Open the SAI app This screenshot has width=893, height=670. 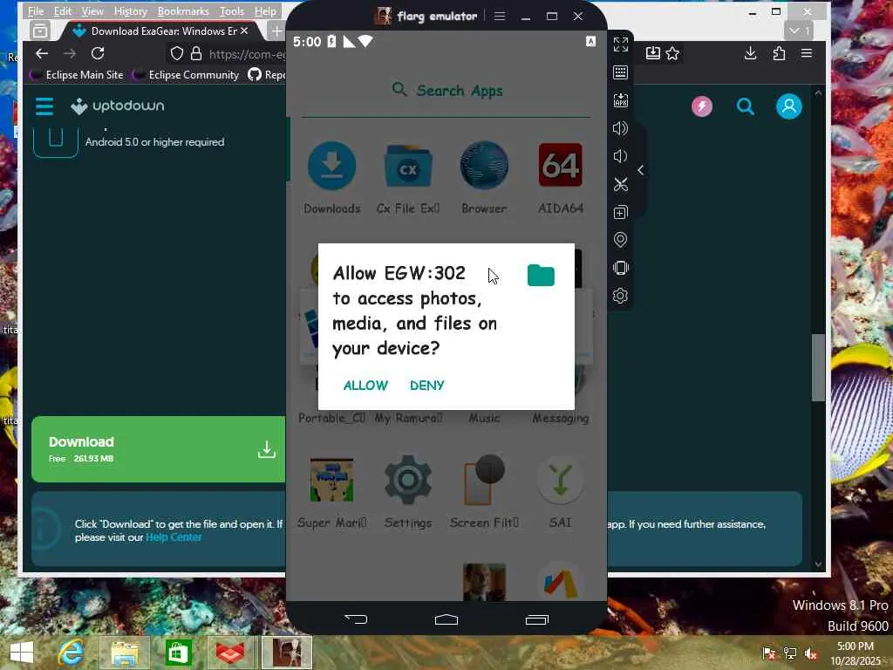(561, 492)
